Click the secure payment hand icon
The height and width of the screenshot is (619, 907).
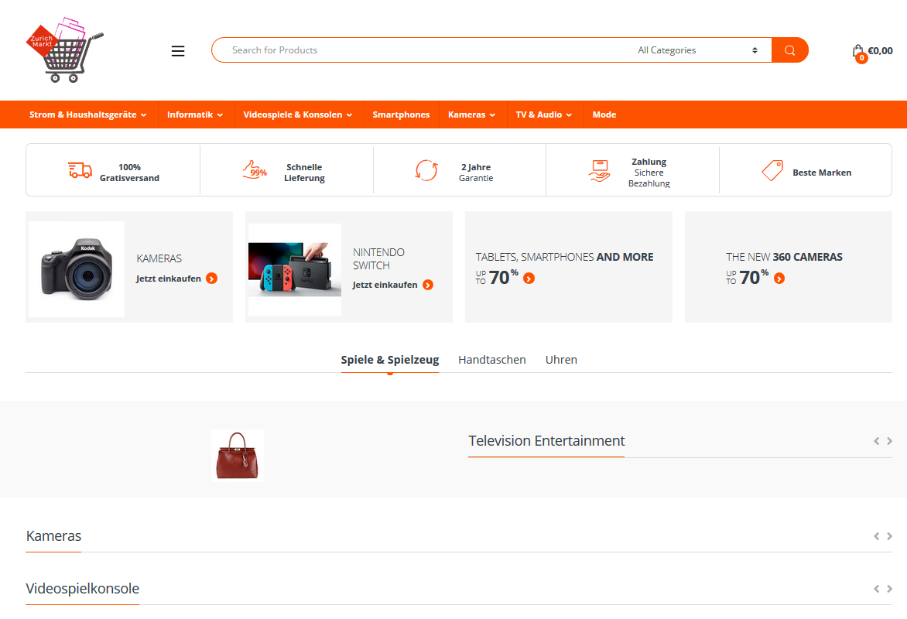(599, 171)
